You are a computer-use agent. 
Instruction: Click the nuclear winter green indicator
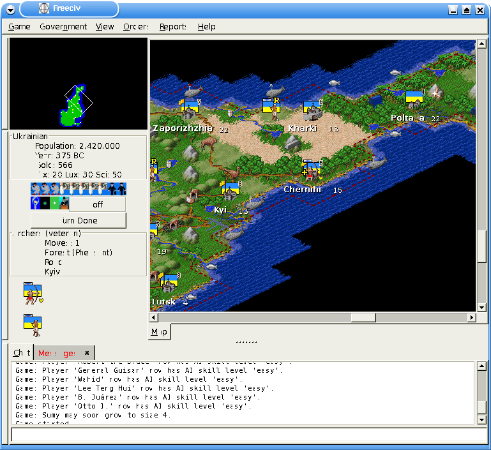(54, 203)
